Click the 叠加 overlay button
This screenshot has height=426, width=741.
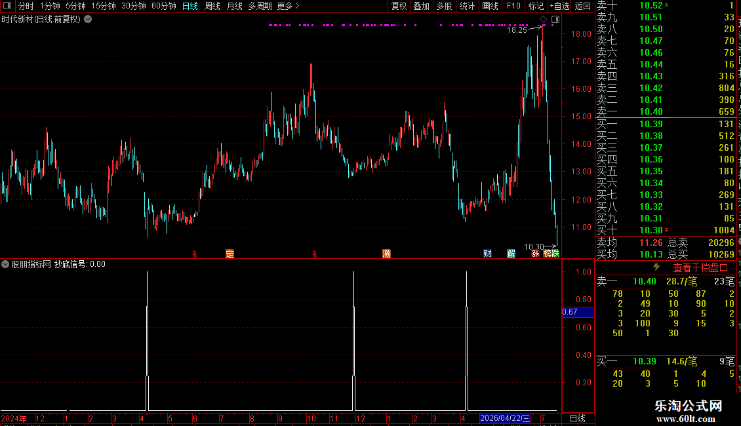coord(422,6)
